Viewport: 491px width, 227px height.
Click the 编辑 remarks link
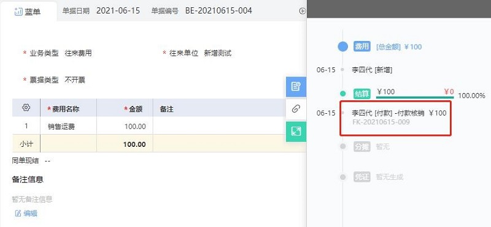30,214
